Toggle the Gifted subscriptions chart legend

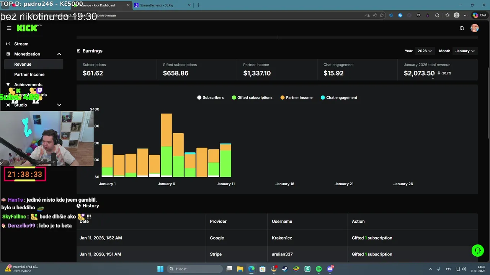click(252, 97)
